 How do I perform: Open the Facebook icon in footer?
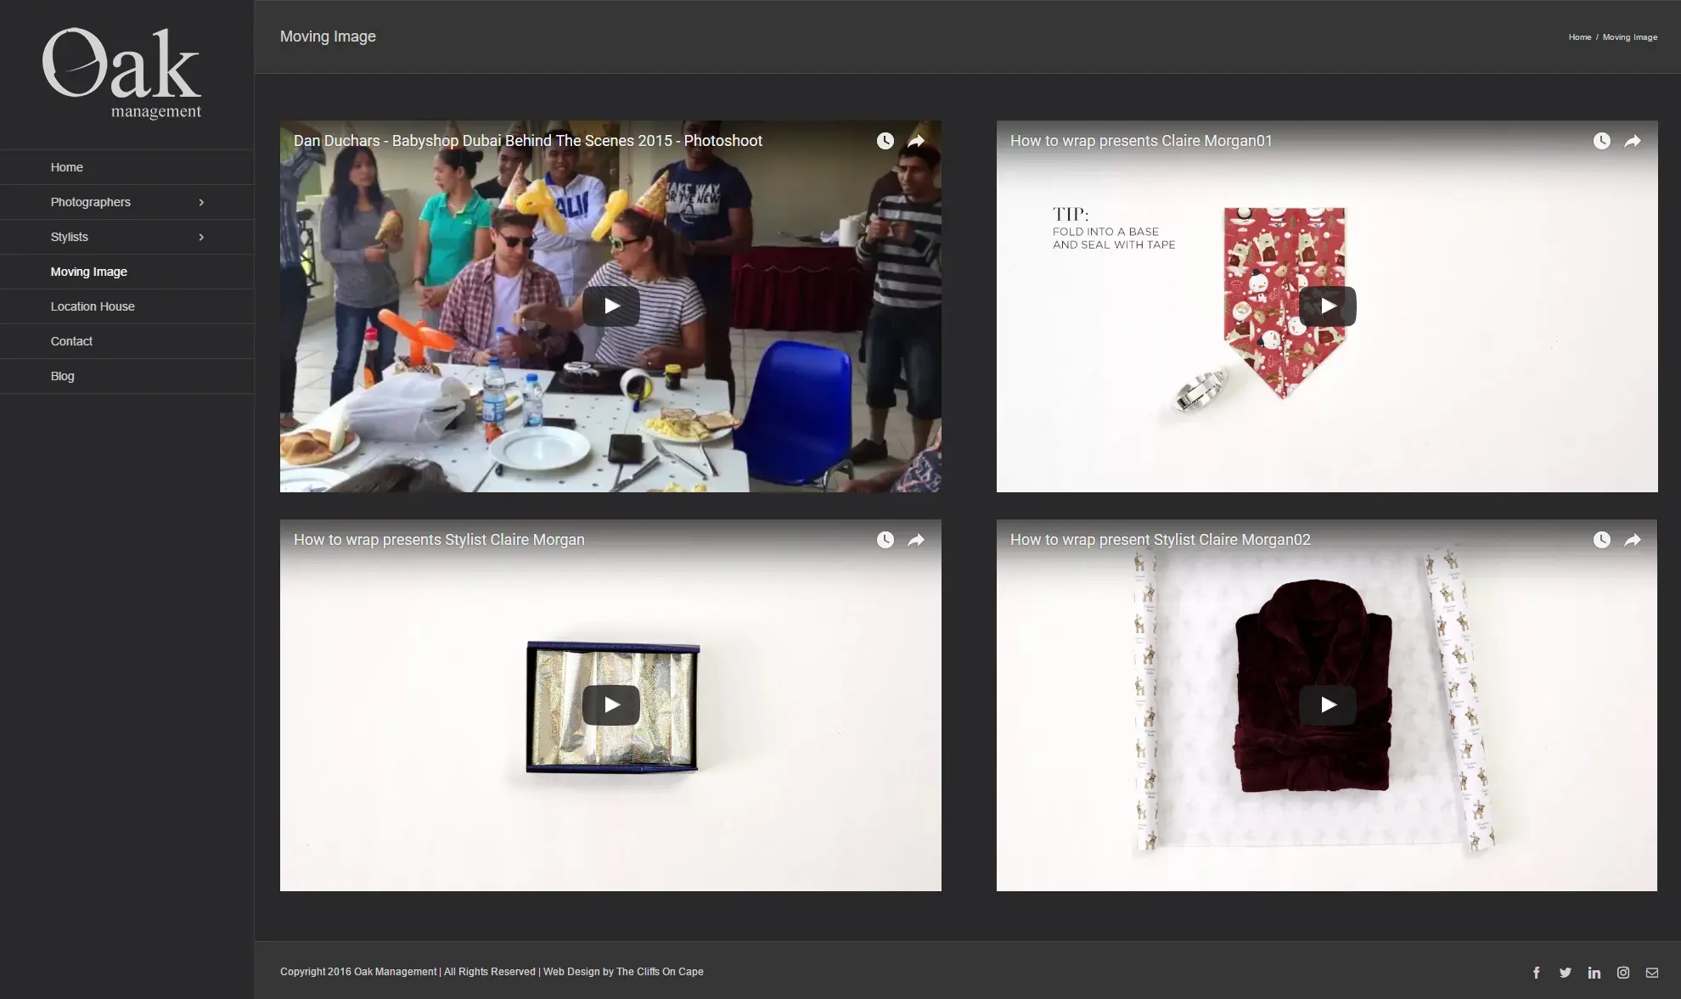click(1536, 973)
